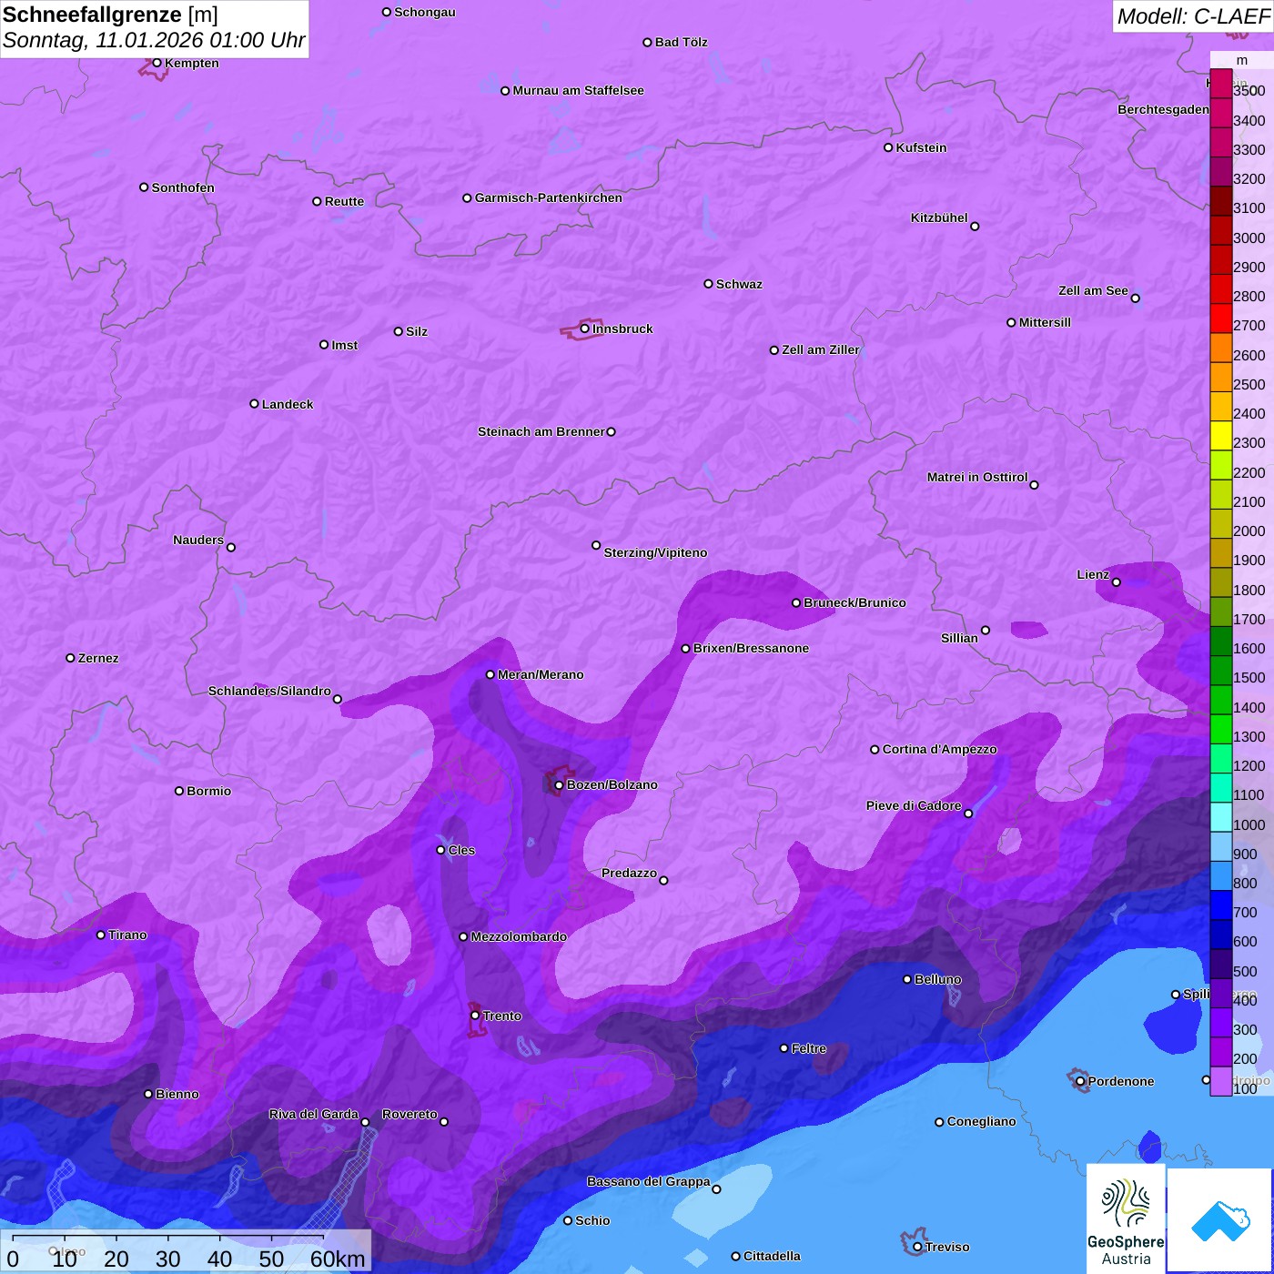Viewport: 1274px width, 1274px height.
Task: Click the 'Mittersill' label
Action: point(1045,322)
